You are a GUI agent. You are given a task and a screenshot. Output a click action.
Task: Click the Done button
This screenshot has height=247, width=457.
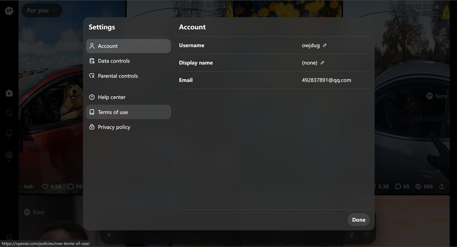[358, 220]
